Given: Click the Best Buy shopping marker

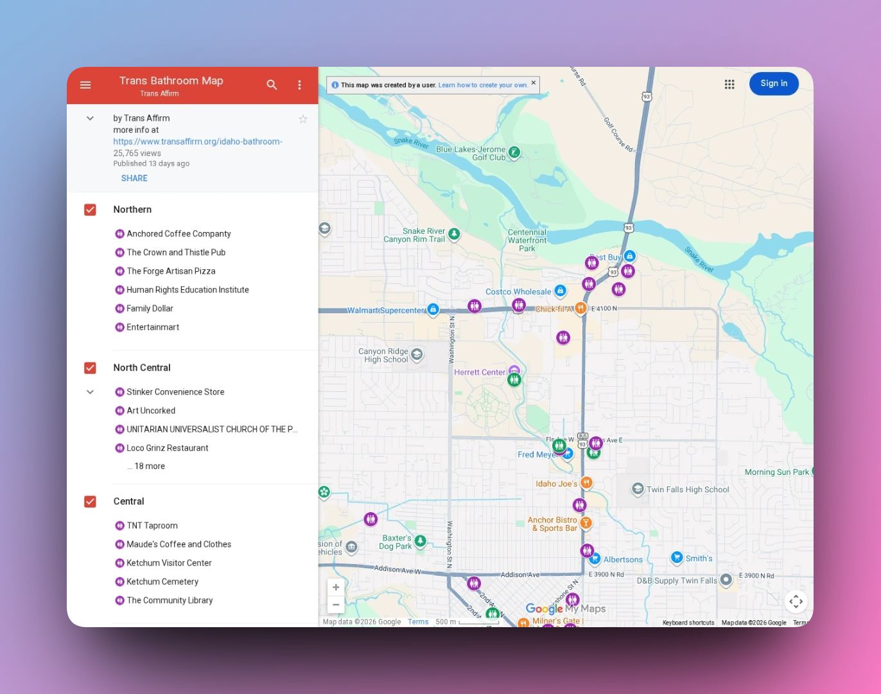Looking at the screenshot, I should tap(630, 256).
